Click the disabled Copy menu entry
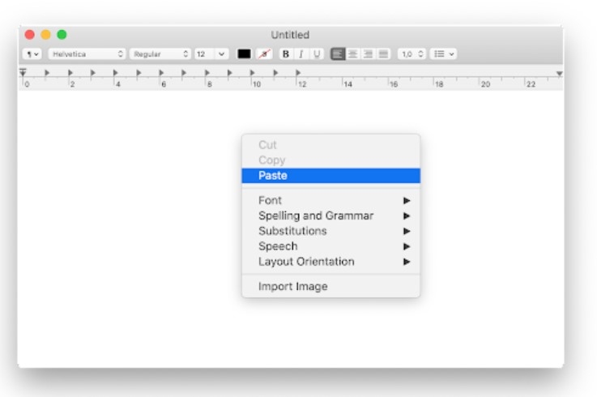Viewport: 597px width, 397px height. coord(330,160)
